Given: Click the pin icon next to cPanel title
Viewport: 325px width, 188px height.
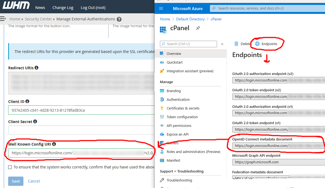Looking at the screenshot, I should click(198, 28).
